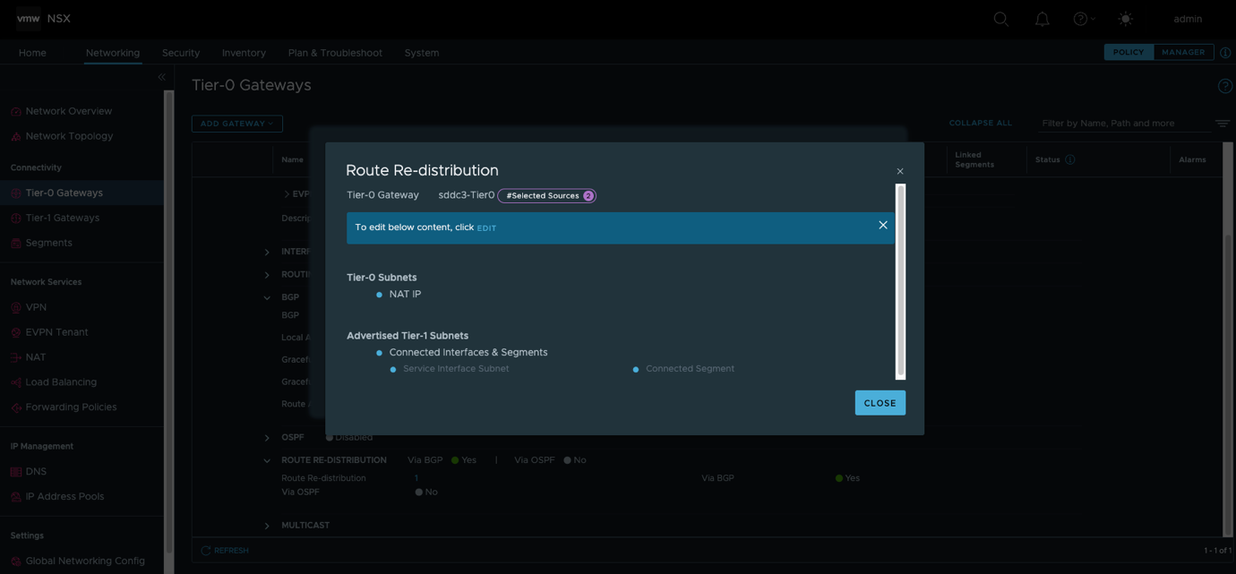Viewport: 1236px width, 574px height.
Task: Click the DNS sidebar icon
Action: click(x=16, y=471)
